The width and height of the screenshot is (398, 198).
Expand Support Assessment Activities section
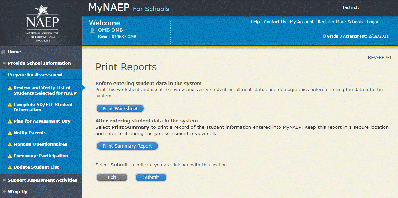point(42,180)
